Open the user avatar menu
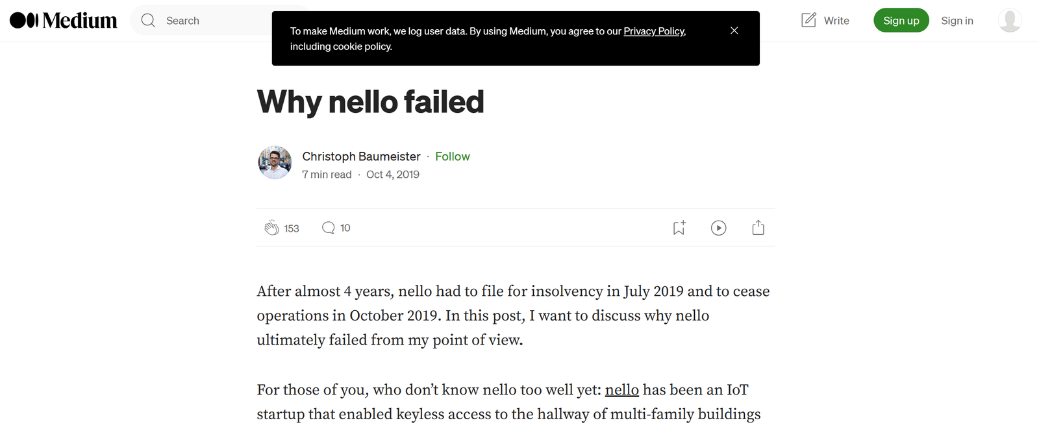This screenshot has width=1039, height=427. 1009,21
